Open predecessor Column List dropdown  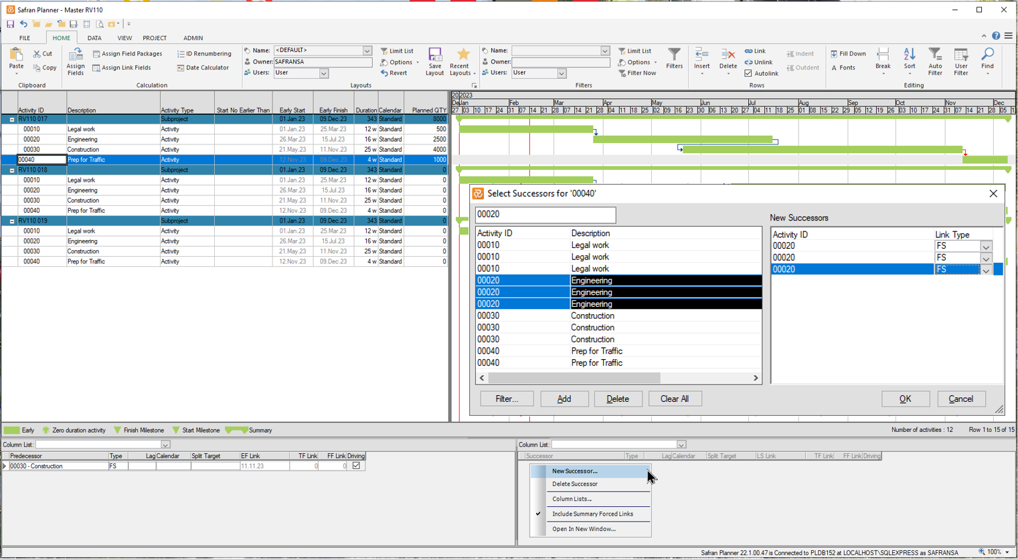pos(165,445)
